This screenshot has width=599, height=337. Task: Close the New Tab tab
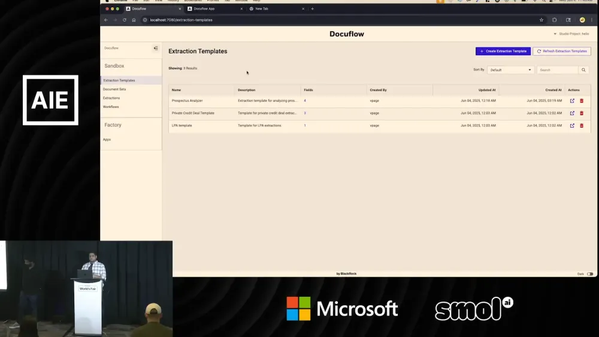303,9
